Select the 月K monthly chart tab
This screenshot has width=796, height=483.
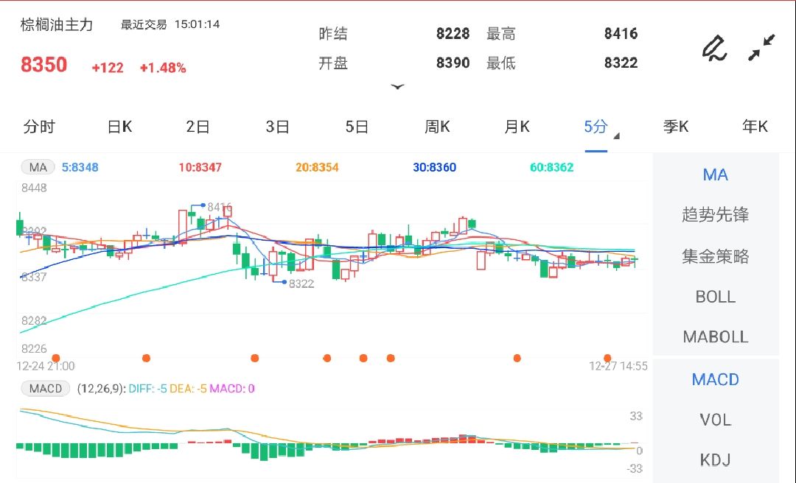pos(516,127)
